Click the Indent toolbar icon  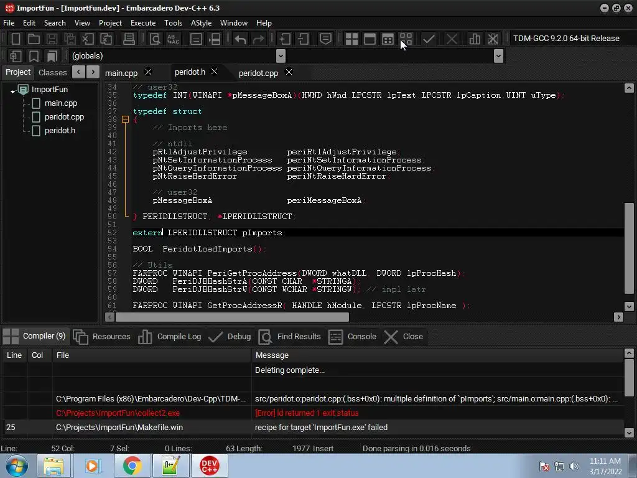(x=285, y=39)
